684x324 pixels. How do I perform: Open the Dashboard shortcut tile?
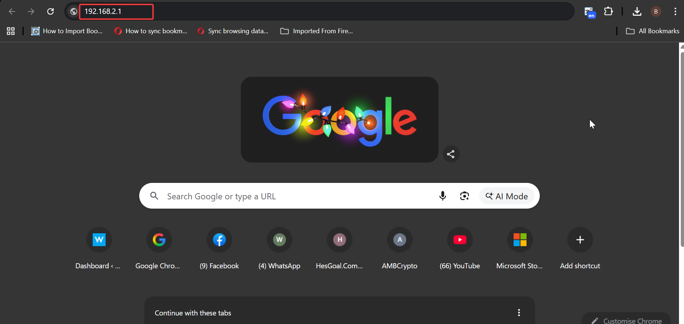coord(99,248)
